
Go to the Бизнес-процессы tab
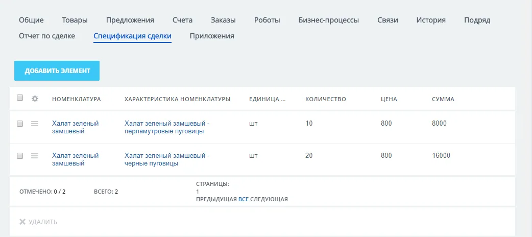click(328, 20)
